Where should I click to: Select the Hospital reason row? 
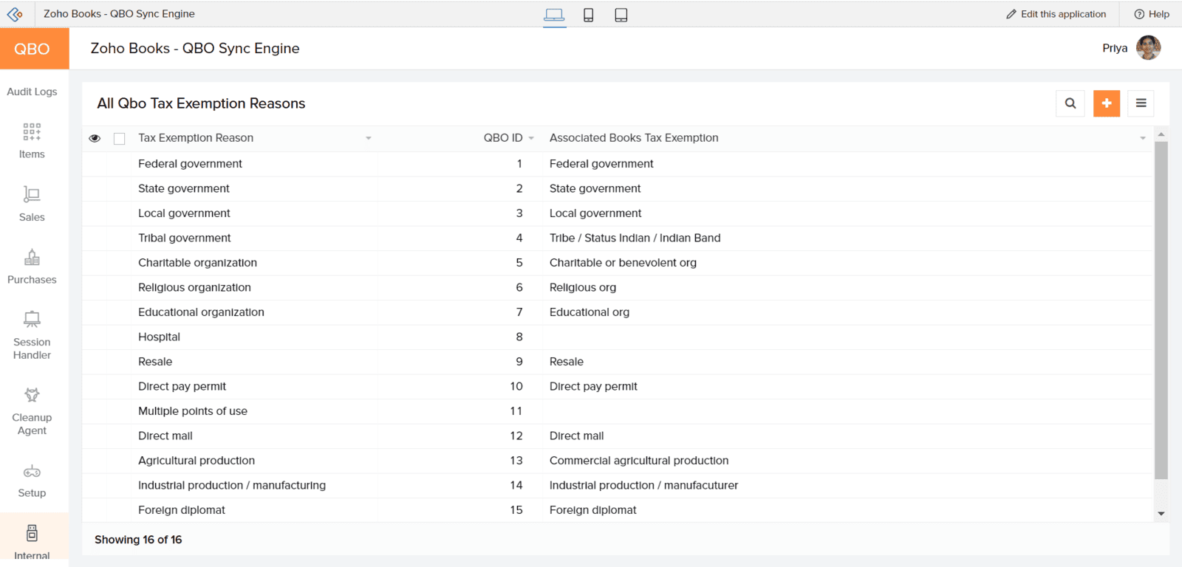pos(617,337)
